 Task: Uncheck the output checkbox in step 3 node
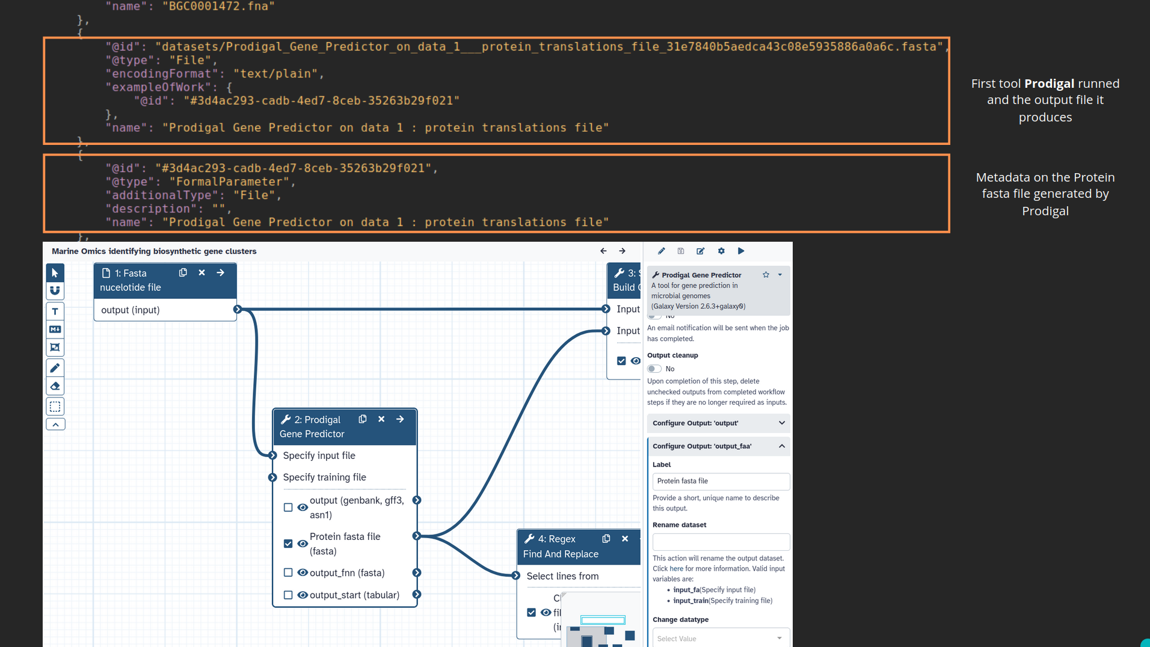(621, 361)
